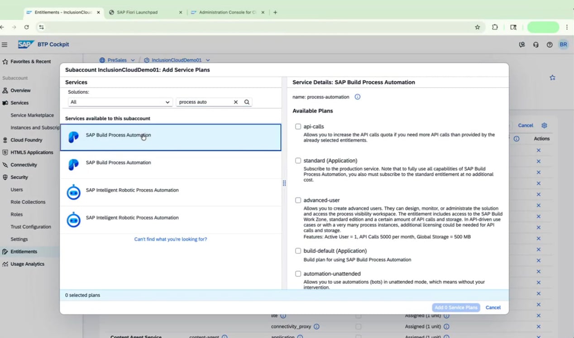Select the Entitlements - InclusionCloud browser tab
This screenshot has height=338, width=574.
pos(63,12)
